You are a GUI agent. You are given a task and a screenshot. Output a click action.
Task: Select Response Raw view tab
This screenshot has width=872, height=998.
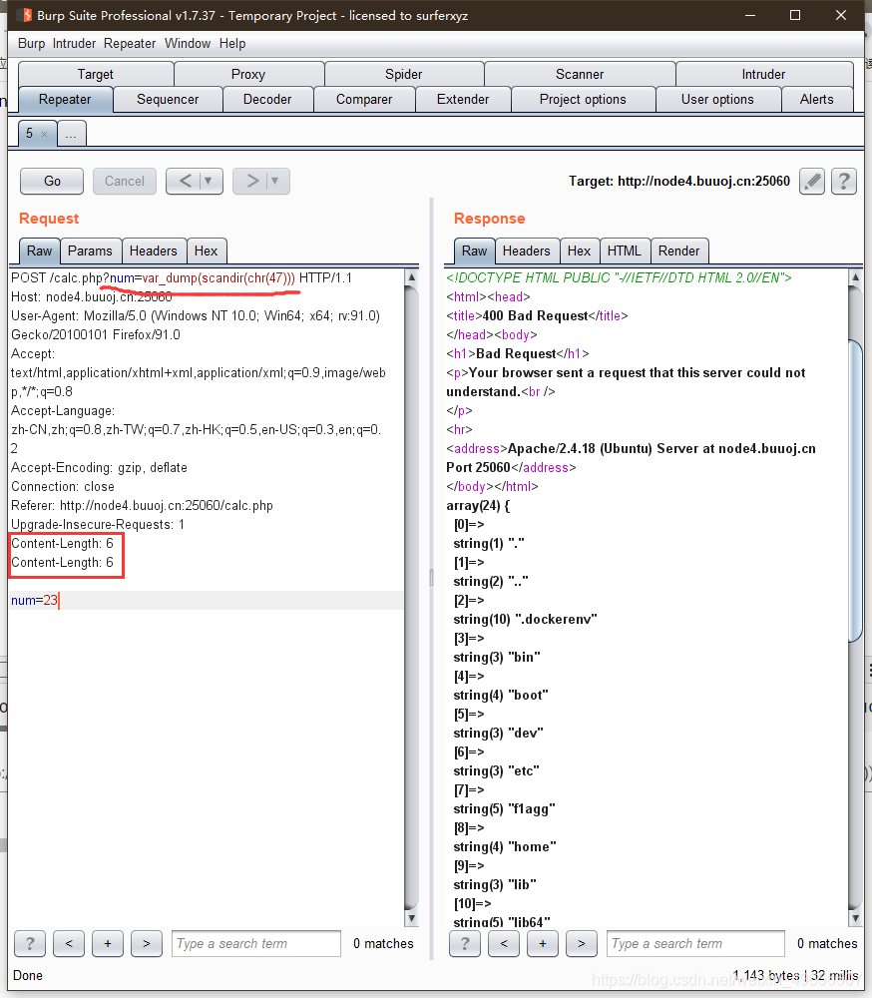click(x=474, y=250)
